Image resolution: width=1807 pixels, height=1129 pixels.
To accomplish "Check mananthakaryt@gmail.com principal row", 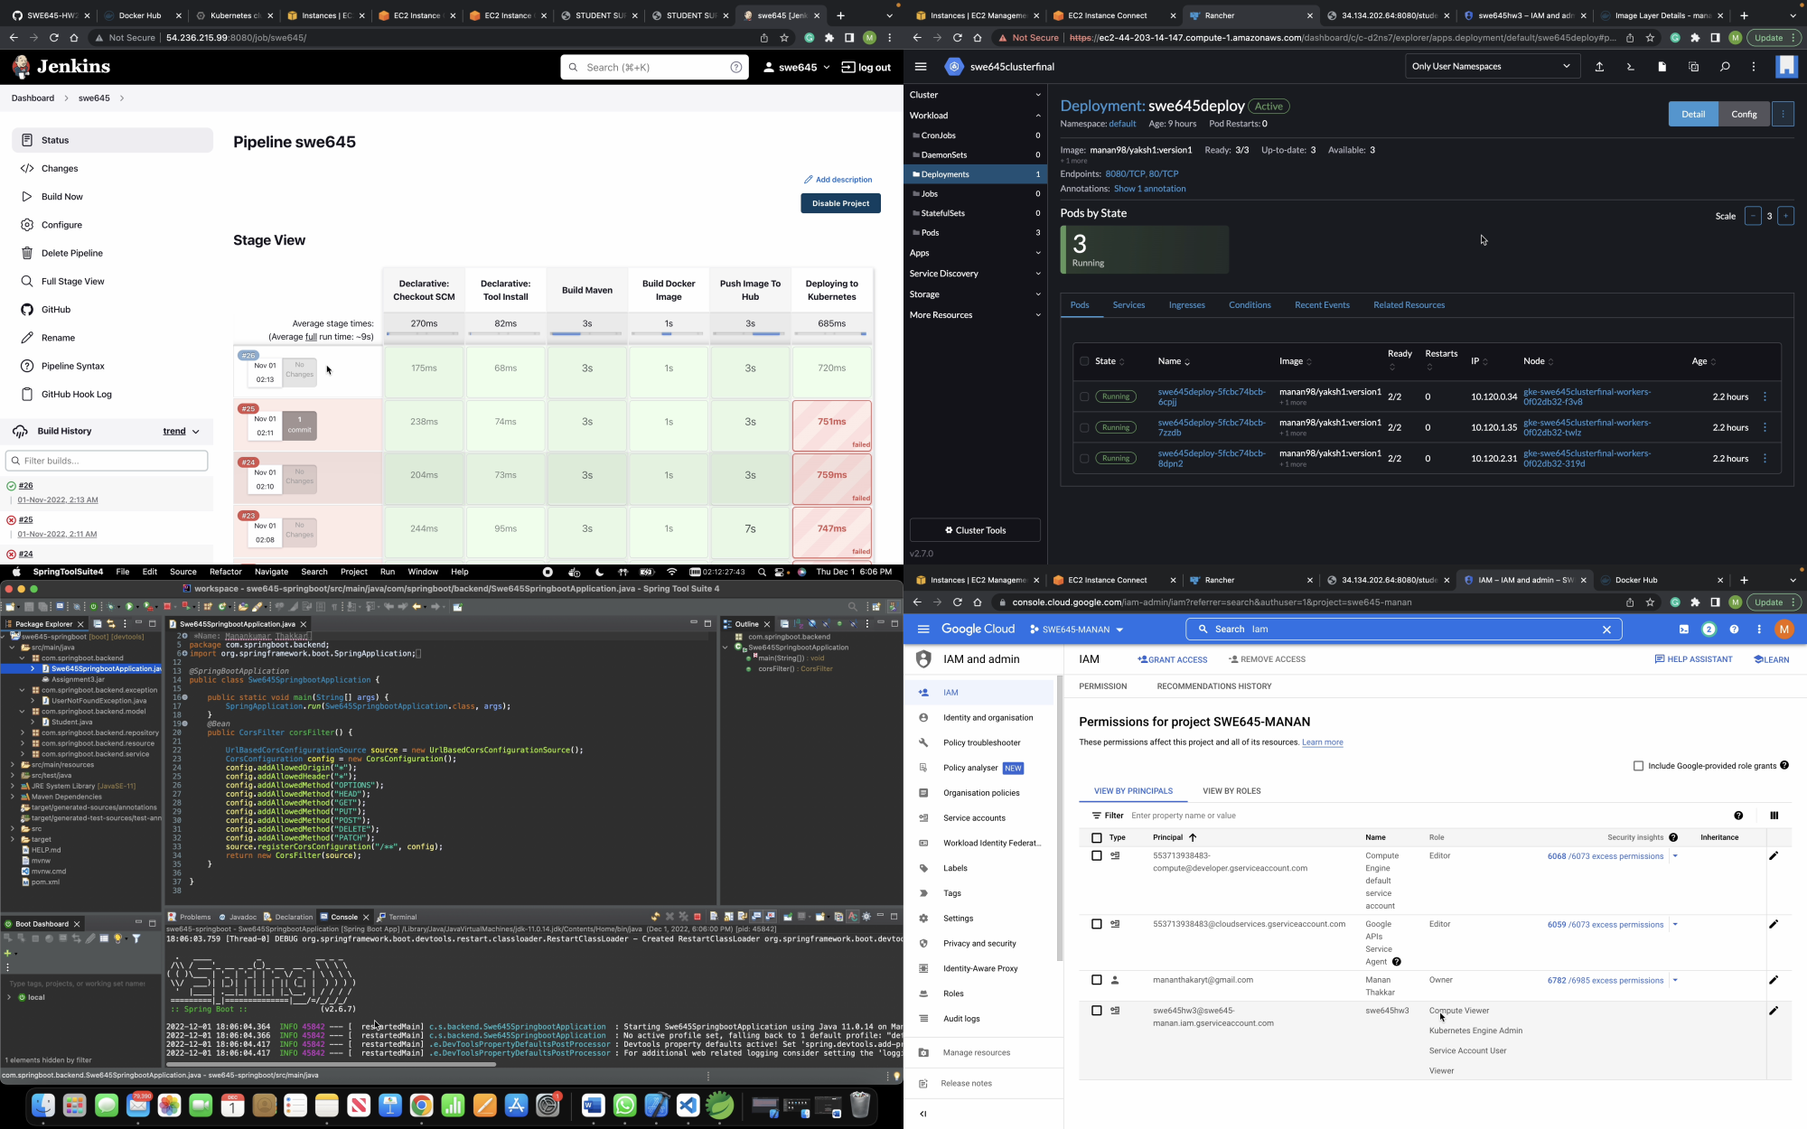I will (1097, 980).
